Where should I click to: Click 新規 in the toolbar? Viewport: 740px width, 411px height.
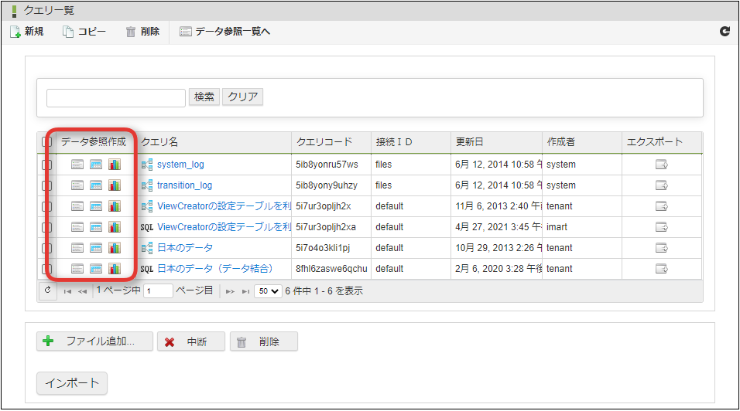coord(27,32)
